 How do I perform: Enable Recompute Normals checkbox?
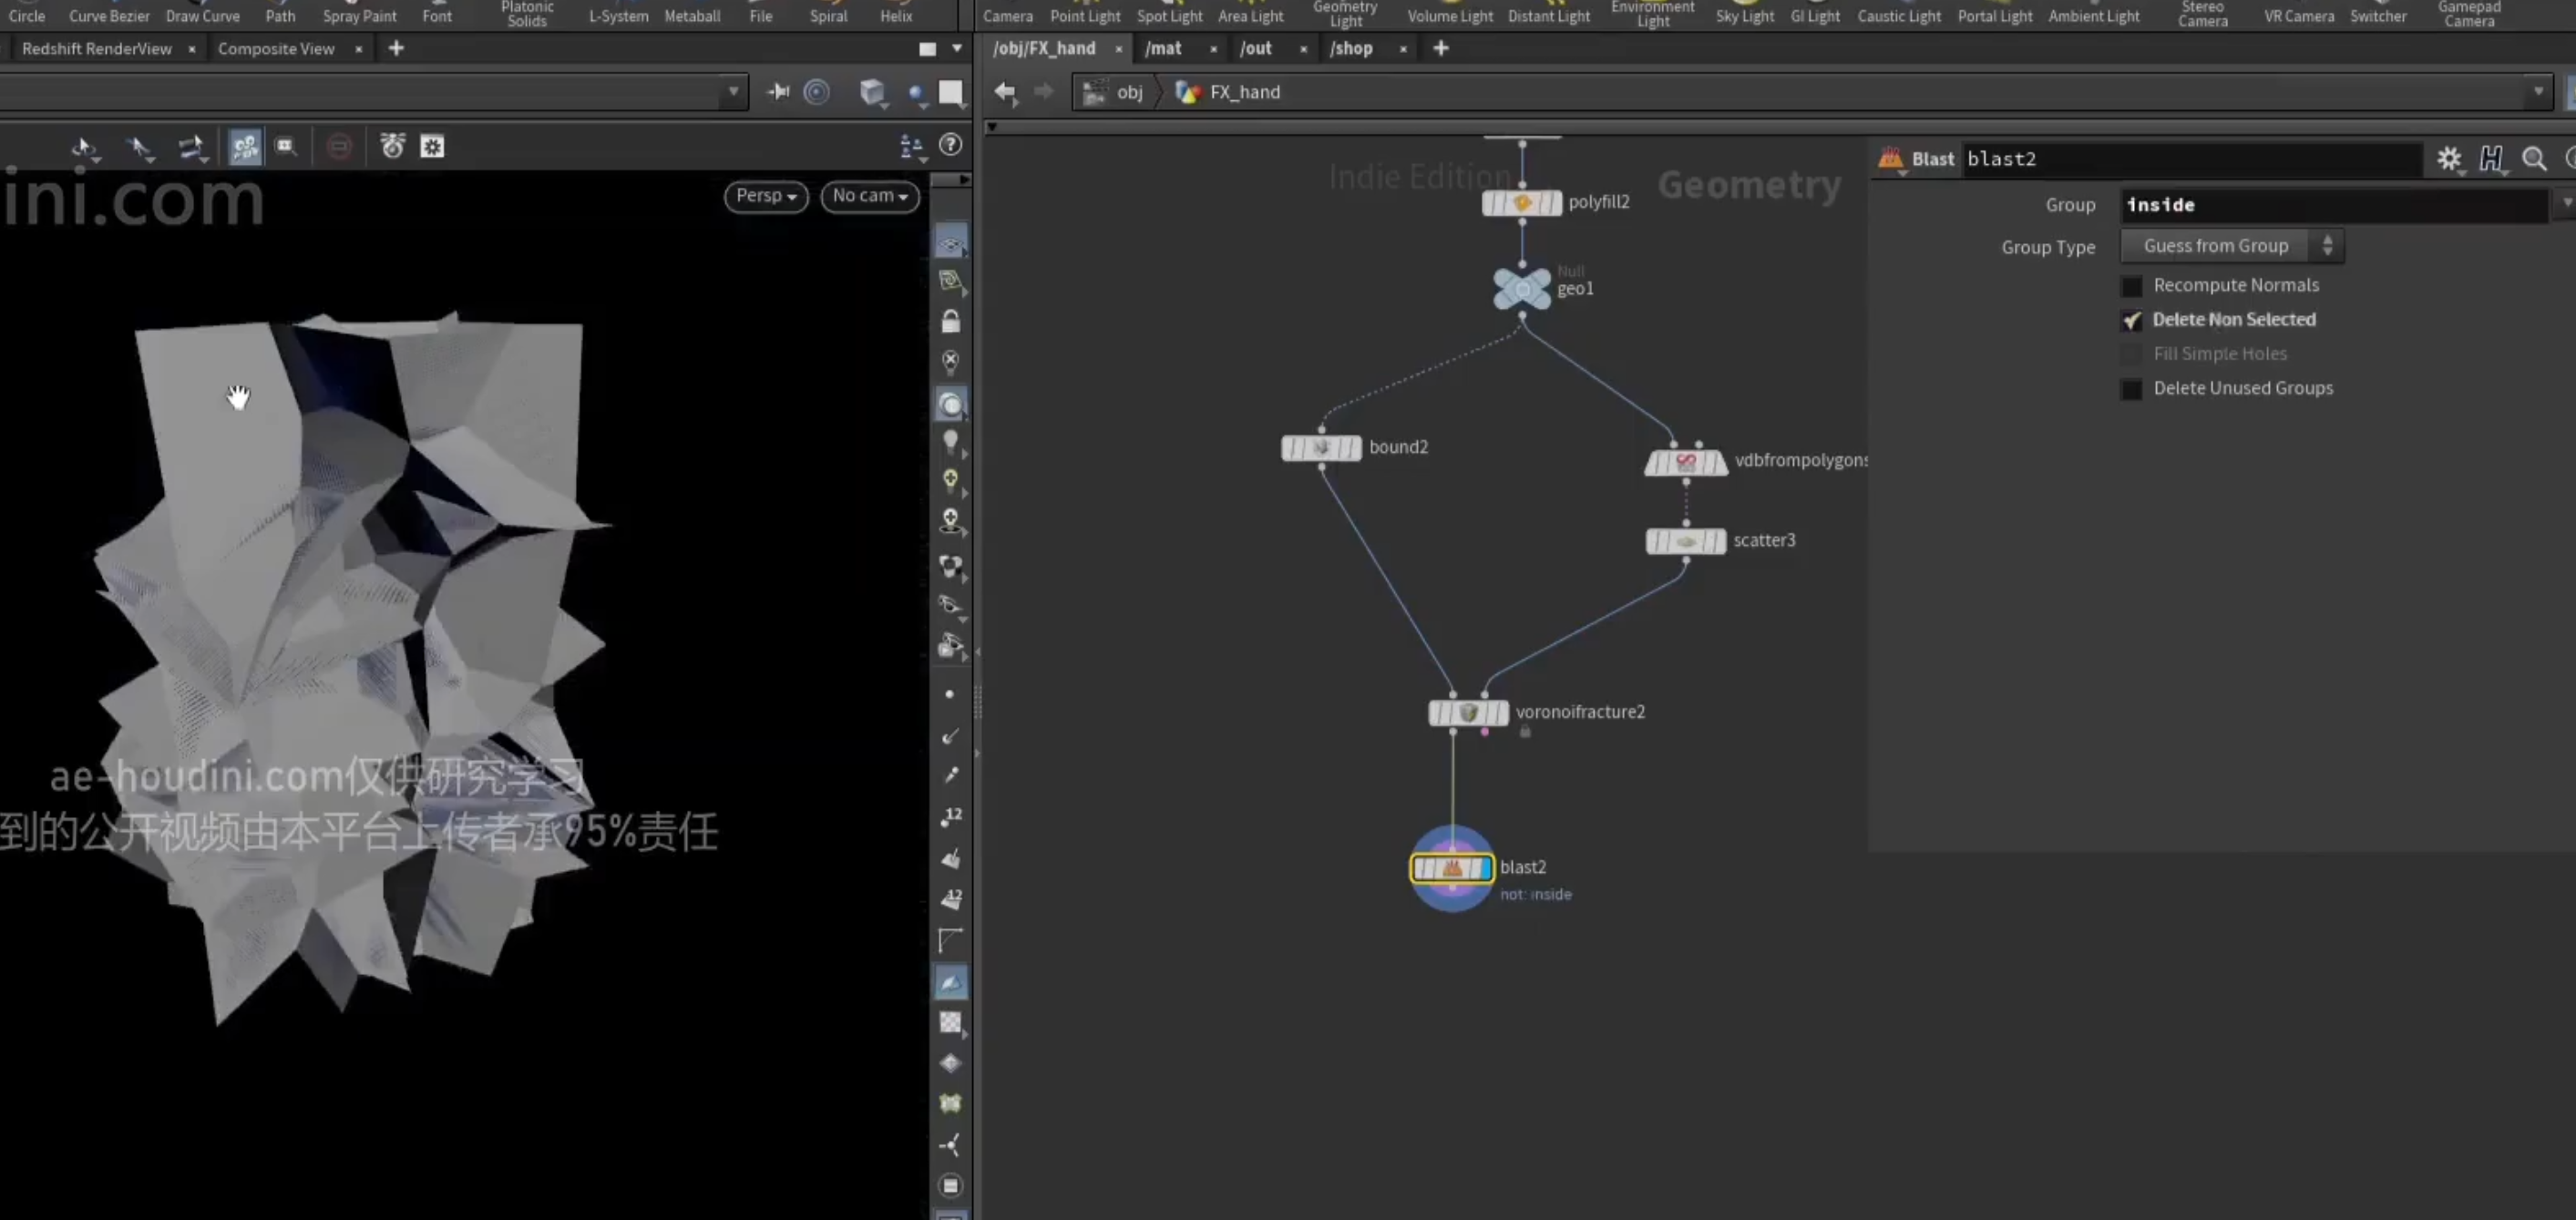[2131, 286]
